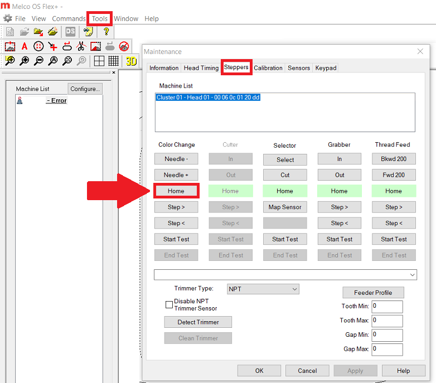Click the binoculars notes icon
The image size is (436, 383).
88,32
